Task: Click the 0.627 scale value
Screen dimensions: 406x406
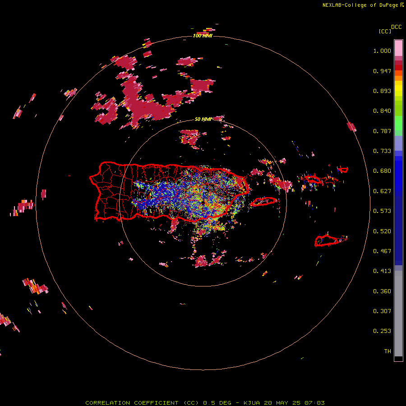Action: tap(382, 191)
